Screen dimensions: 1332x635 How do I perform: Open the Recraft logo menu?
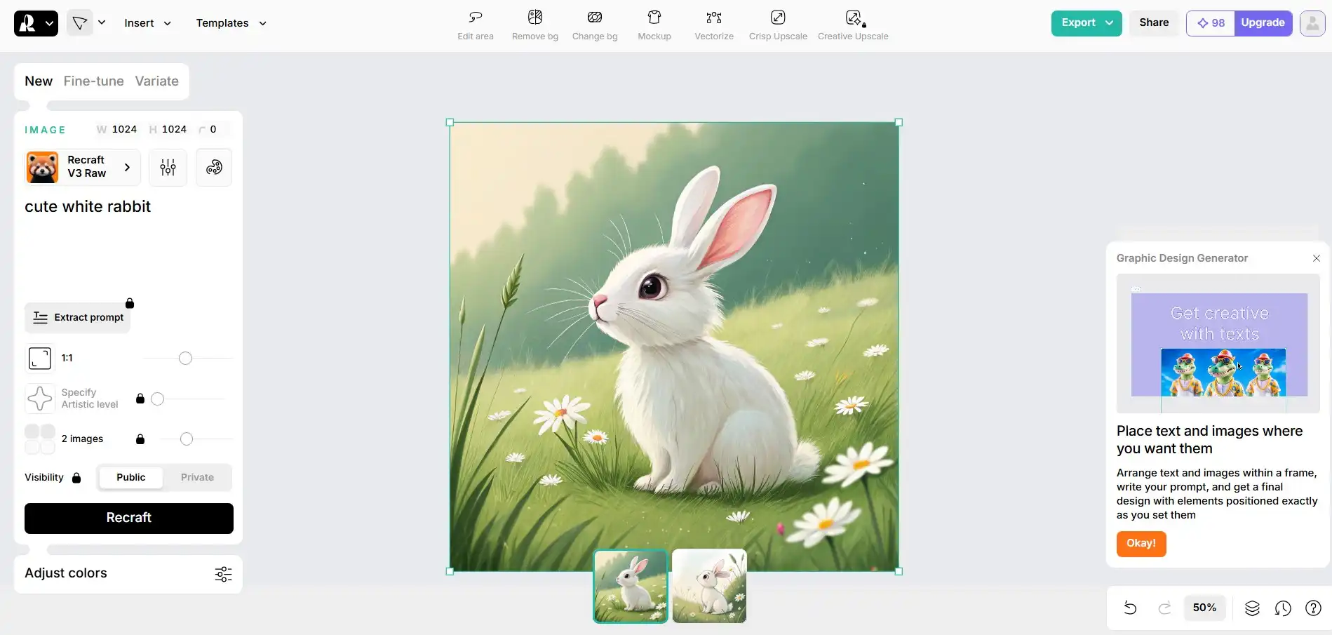[36, 23]
